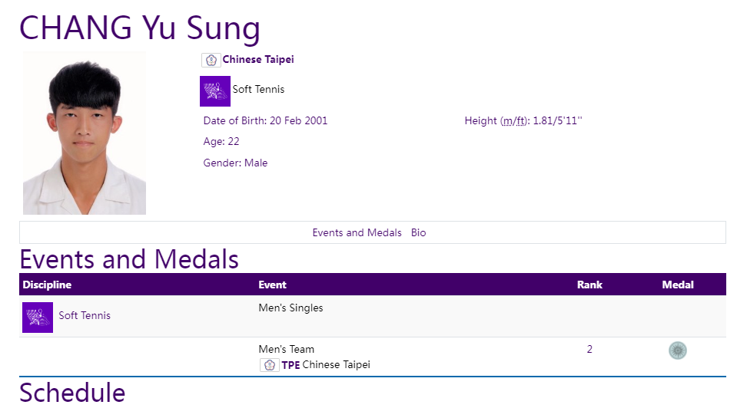The image size is (747, 408).
Task: Click the Medal column header
Action: coord(678,285)
